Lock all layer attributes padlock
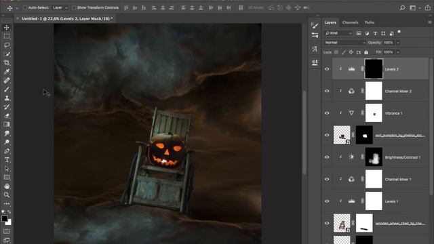Screen dimensions: 434x244 366,52
